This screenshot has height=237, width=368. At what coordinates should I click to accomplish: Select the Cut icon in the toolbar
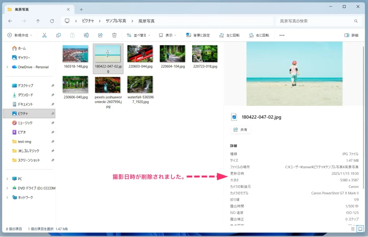click(44, 35)
